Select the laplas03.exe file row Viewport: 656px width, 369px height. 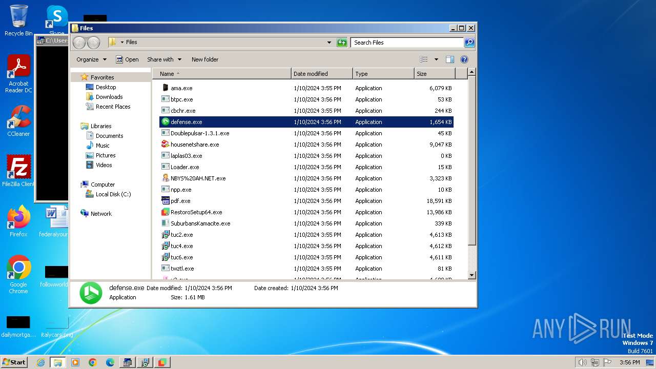point(306,156)
